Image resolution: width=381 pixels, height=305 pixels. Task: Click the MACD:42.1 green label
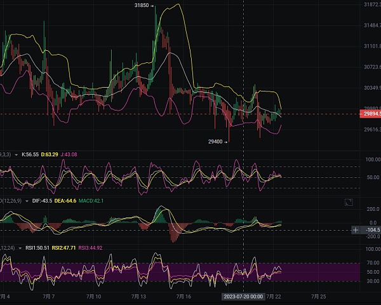(91, 201)
